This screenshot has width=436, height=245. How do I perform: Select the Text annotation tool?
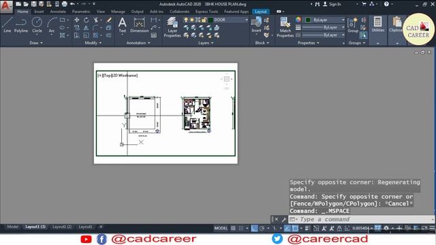click(x=123, y=25)
